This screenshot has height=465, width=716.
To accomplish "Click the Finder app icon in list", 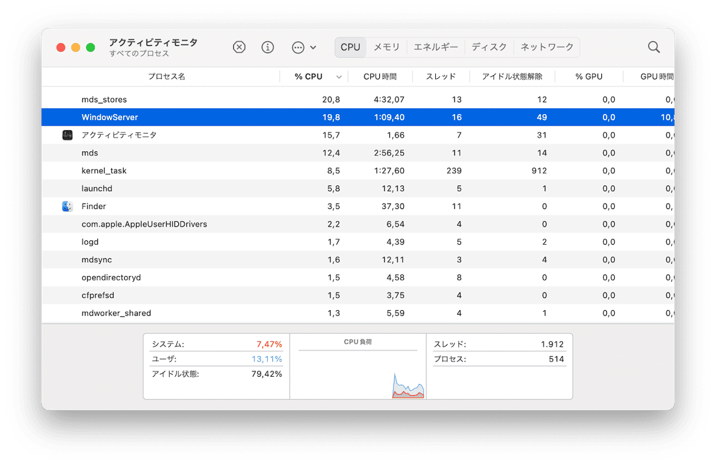I will point(67,206).
